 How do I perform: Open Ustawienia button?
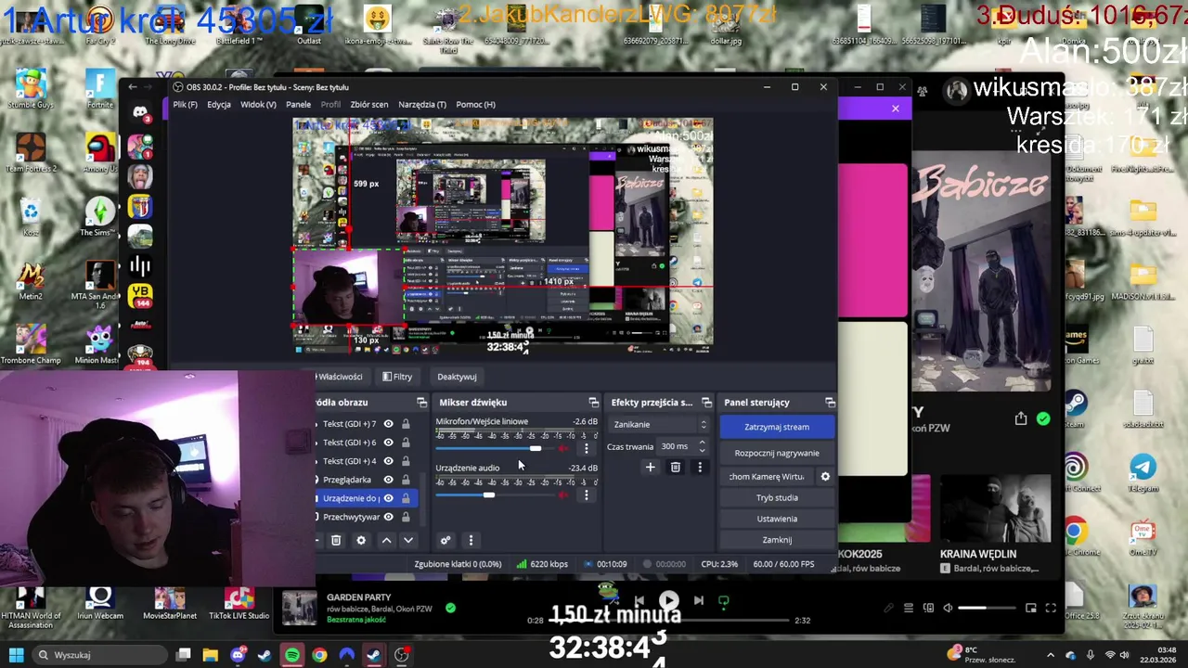coord(777,519)
